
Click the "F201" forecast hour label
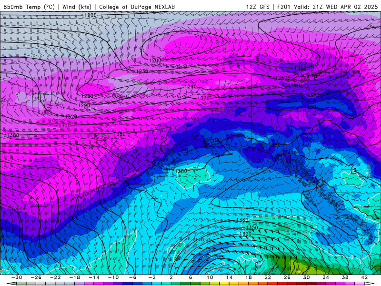(284, 7)
